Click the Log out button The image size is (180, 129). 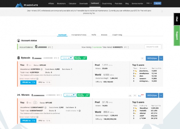click(157, 3)
